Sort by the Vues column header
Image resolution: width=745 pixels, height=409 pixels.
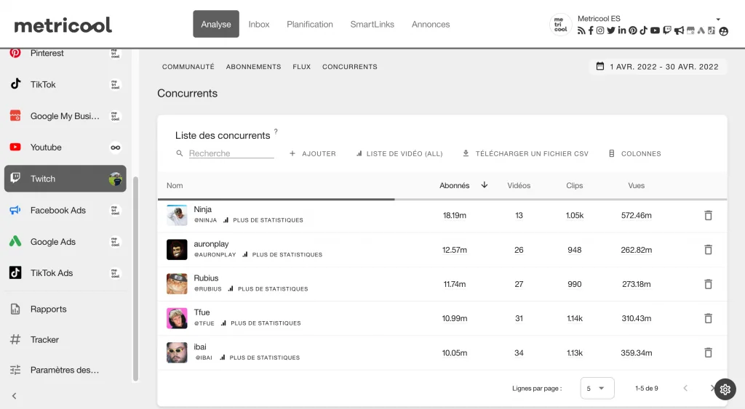(x=636, y=185)
